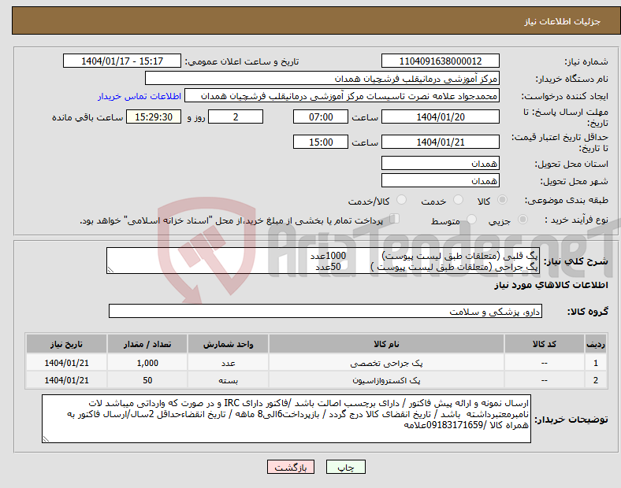Click the resize handle of buyer notes textarea
Screen dimensions: 621x488
(46, 439)
